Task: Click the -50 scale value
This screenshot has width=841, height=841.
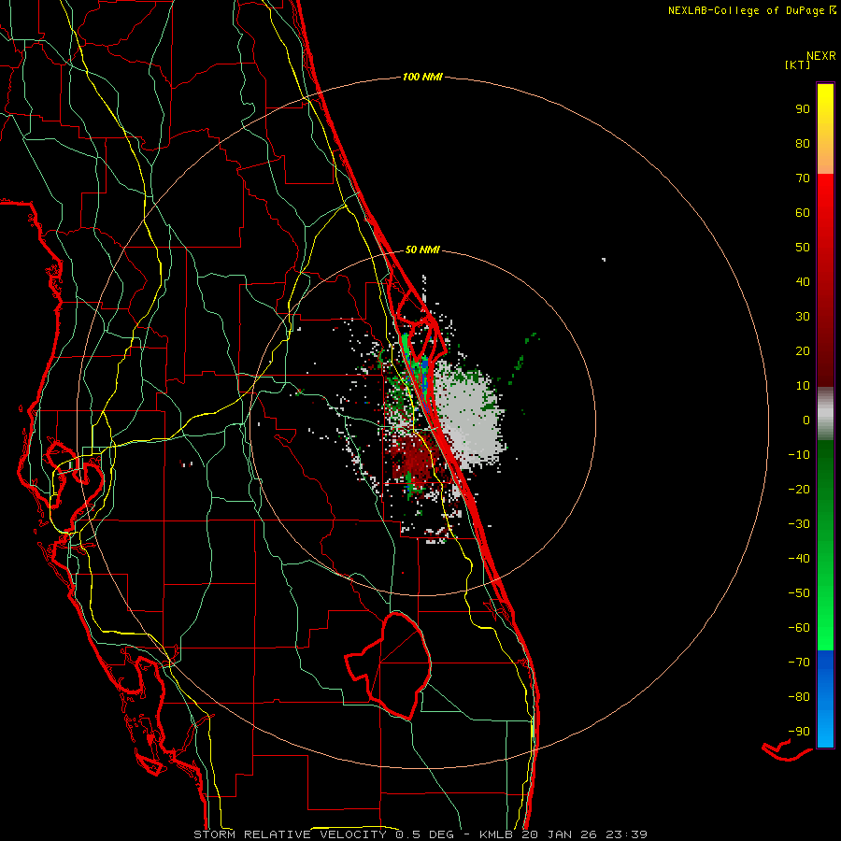Action: [x=799, y=593]
